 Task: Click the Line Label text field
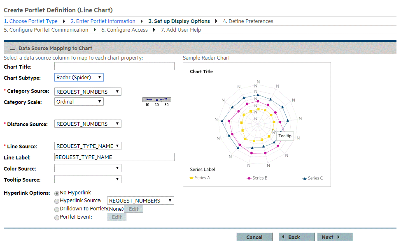coord(114,157)
